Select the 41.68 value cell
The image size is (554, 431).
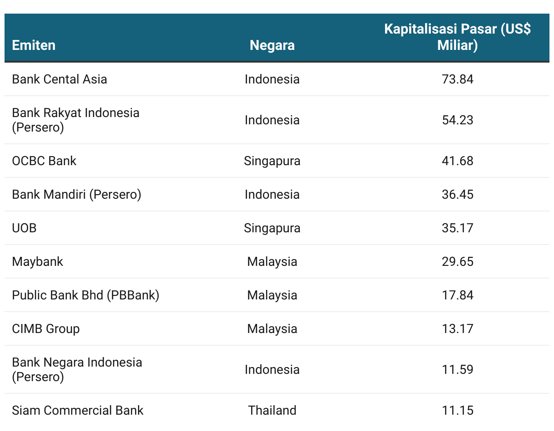point(457,161)
